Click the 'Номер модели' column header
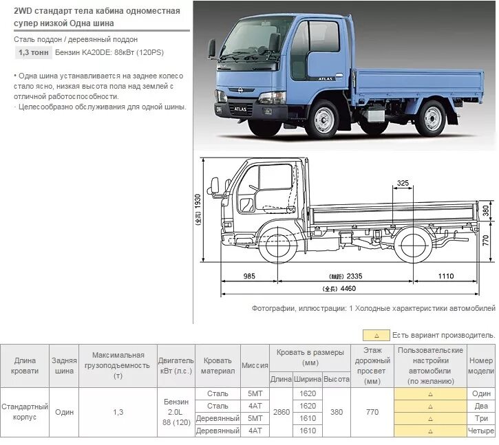499x445 pixels. click(481, 366)
